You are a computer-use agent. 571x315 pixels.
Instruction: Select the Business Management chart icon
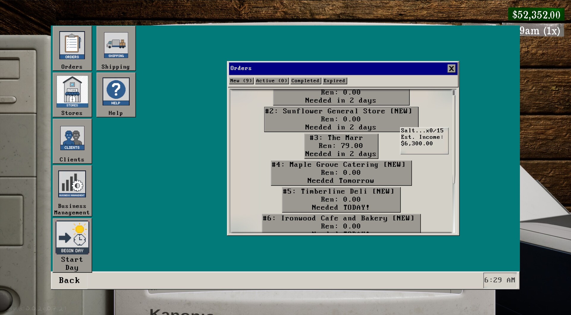(72, 185)
